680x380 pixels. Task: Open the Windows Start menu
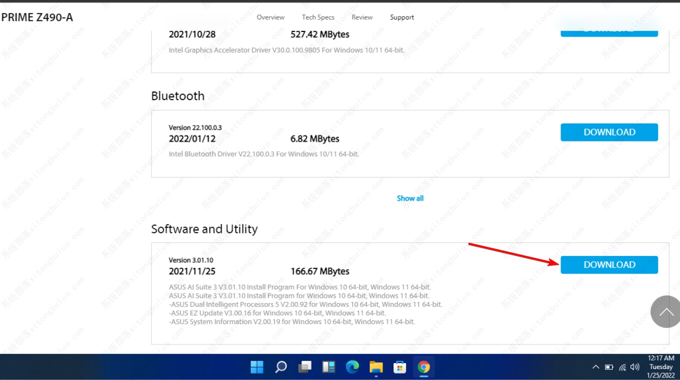click(x=257, y=367)
